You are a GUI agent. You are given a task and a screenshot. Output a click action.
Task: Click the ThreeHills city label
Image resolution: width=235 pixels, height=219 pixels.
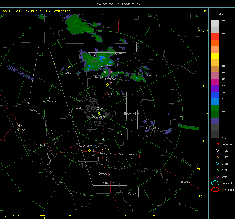pyautogui.click(x=131, y=114)
